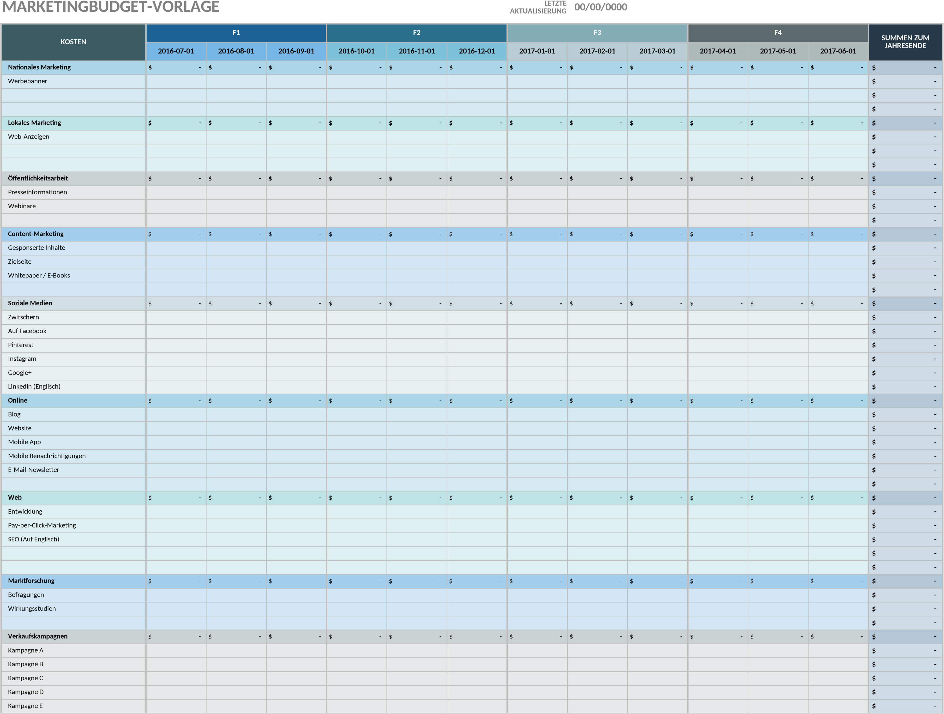
Task: Select the Mobile App cell
Action: [x=73, y=442]
